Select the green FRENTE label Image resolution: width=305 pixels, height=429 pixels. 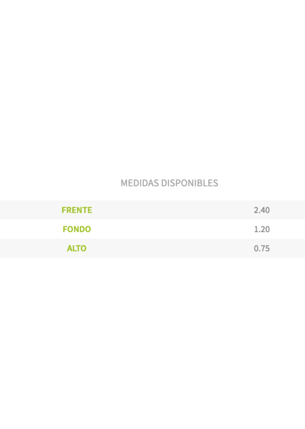[x=77, y=210]
